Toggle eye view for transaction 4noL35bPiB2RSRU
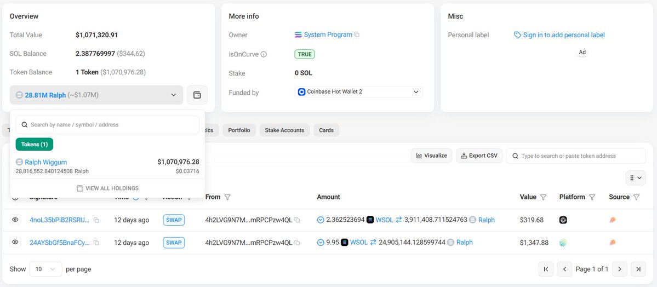Screen dimensions: 657x287 15,220
